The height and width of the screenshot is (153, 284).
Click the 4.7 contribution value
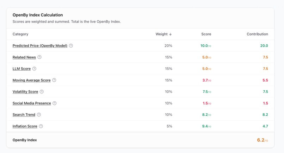pos(265,126)
